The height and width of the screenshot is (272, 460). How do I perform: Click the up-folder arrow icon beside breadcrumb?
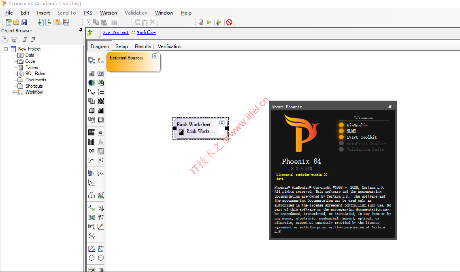point(90,33)
